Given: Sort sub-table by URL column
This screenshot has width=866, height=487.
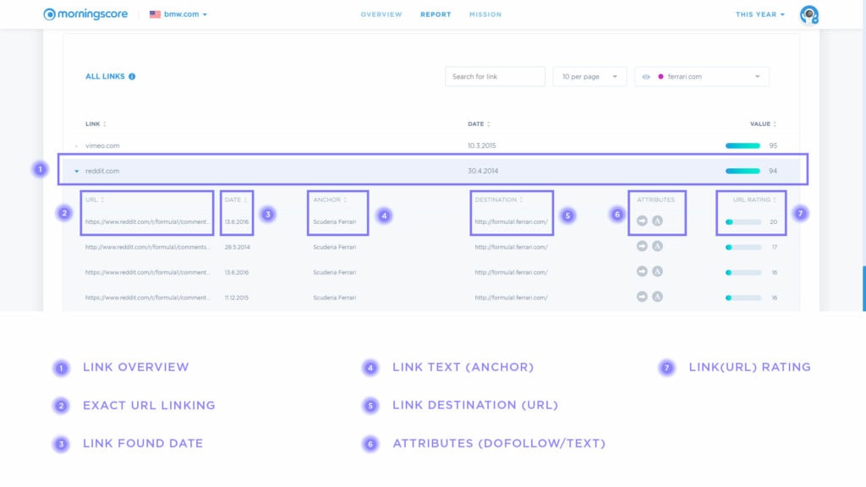Looking at the screenshot, I should (x=95, y=200).
